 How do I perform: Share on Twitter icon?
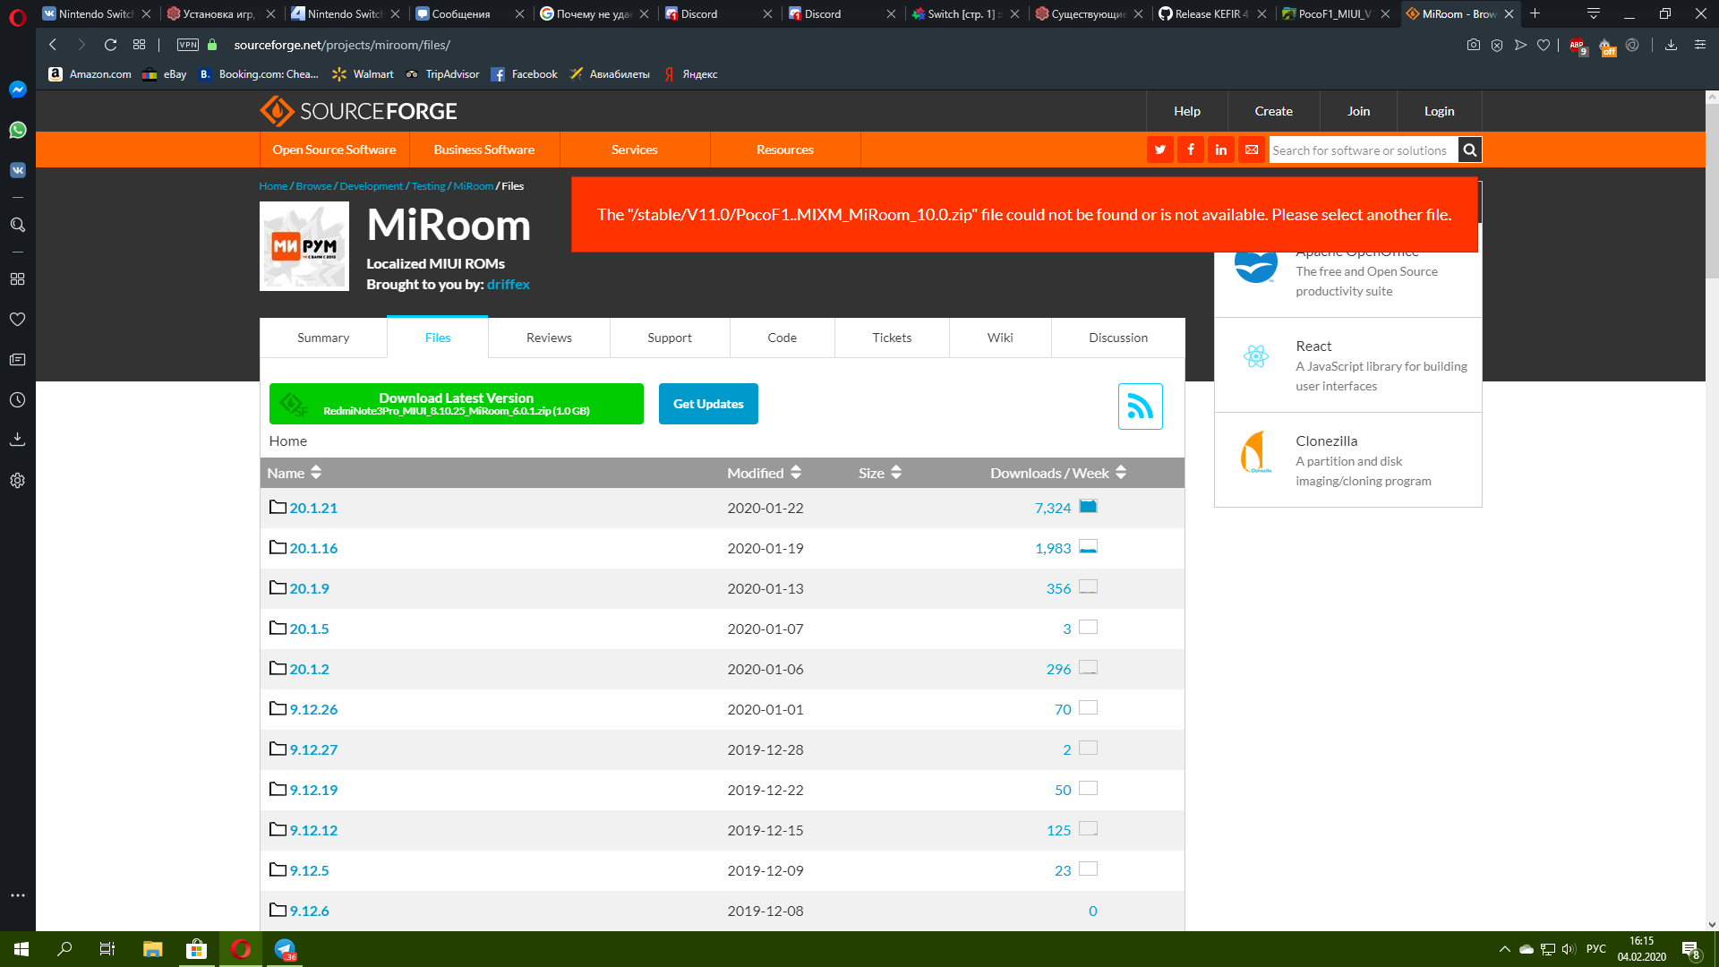[1160, 150]
